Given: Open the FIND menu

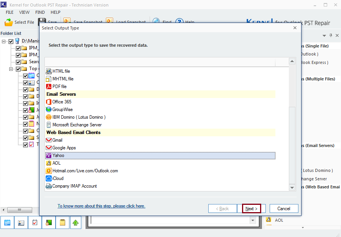Looking at the screenshot, I should (x=40, y=12).
